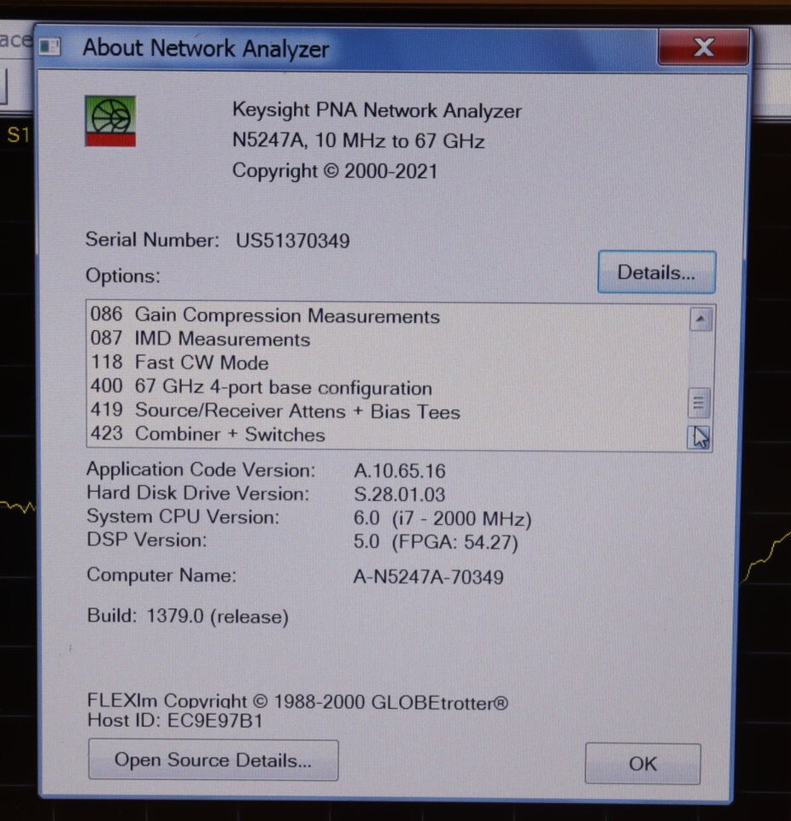Confirm with the OK button
The width and height of the screenshot is (791, 821).
coord(642,764)
